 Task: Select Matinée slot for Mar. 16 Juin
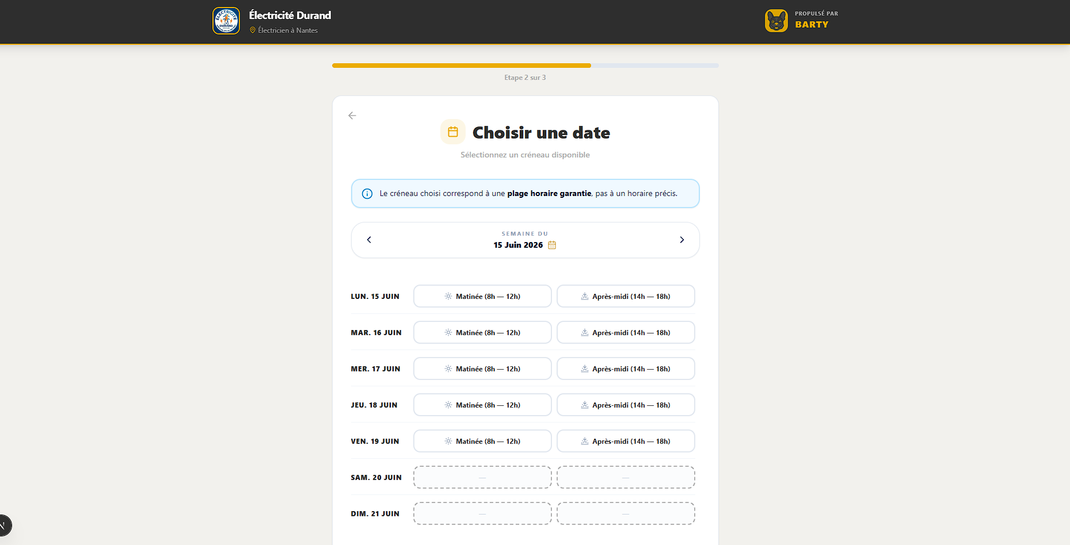click(x=482, y=332)
